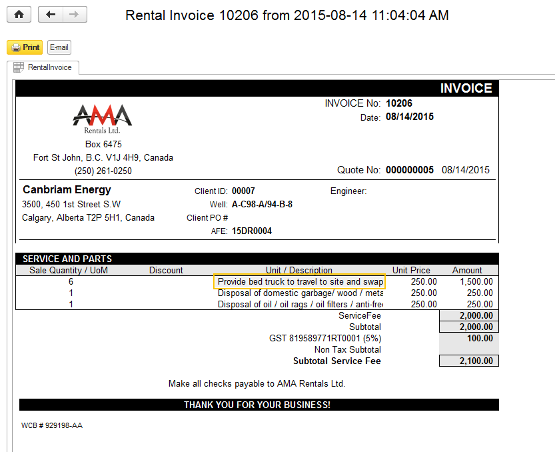Click the quote date 08/14/2015 beside quote number
This screenshot has width=555, height=452.
466,170
